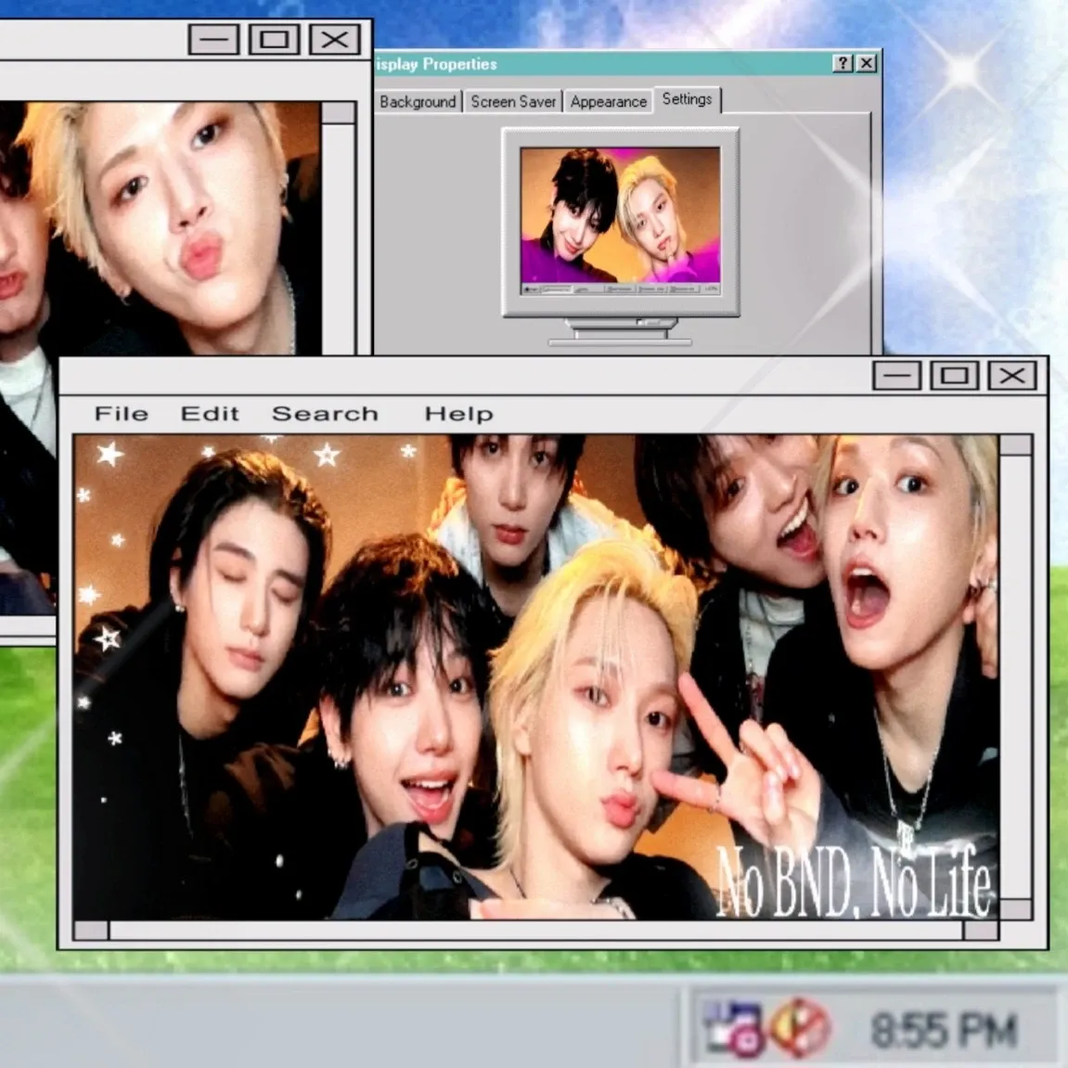Switch to the Background tab
This screenshot has height=1068, width=1068.
pos(418,101)
